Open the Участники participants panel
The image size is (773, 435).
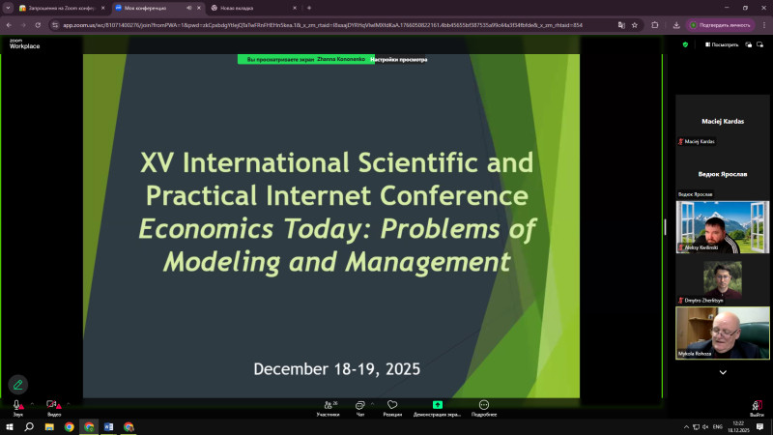click(x=328, y=406)
